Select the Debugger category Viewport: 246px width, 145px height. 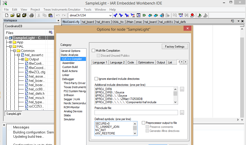[68, 79]
